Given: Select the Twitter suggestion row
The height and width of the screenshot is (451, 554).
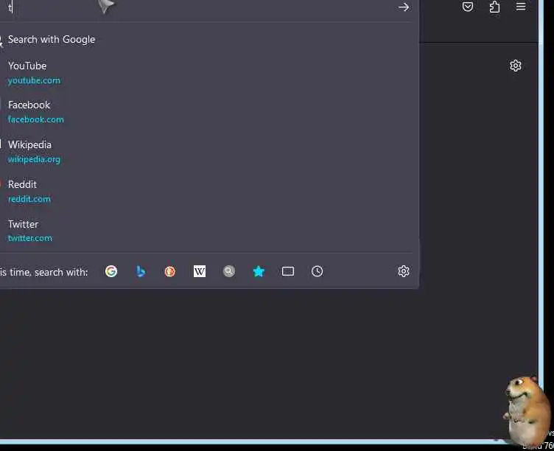Looking at the screenshot, I should (206, 231).
